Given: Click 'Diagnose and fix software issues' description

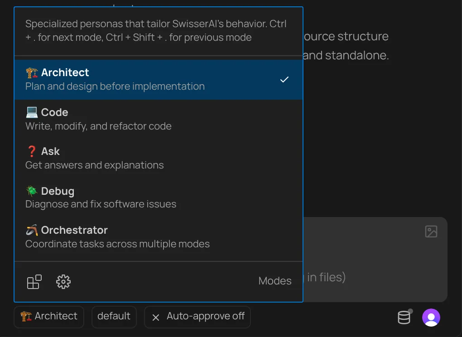Looking at the screenshot, I should click(x=101, y=204).
